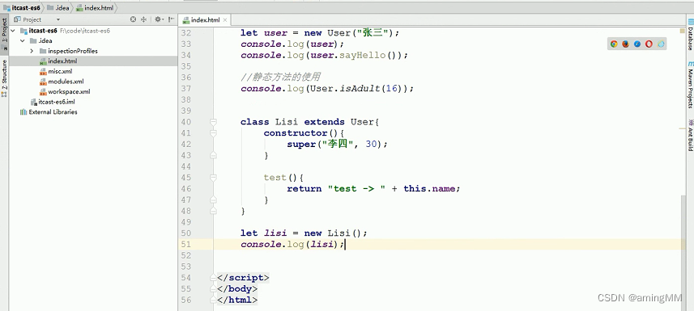
Task: Click gutter line number 40
Action: coord(186,122)
